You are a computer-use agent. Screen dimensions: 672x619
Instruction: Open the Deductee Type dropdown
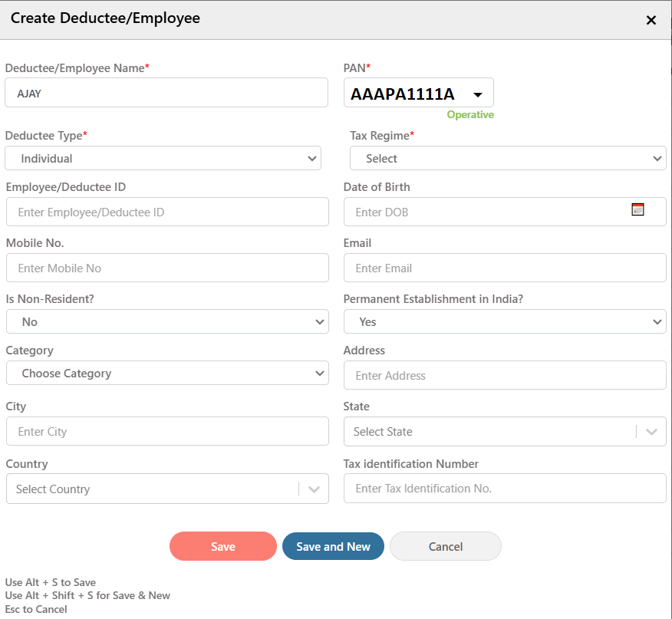pyautogui.click(x=163, y=158)
